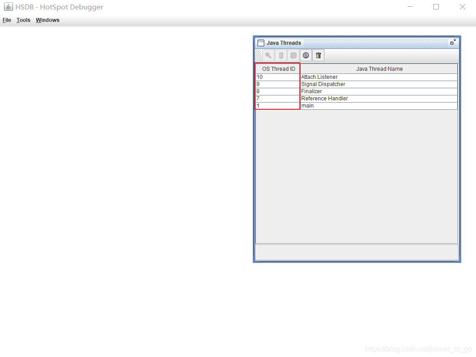The height and width of the screenshot is (357, 476).
Task: Iconify the Java Threads internal frame
Action: point(453,42)
